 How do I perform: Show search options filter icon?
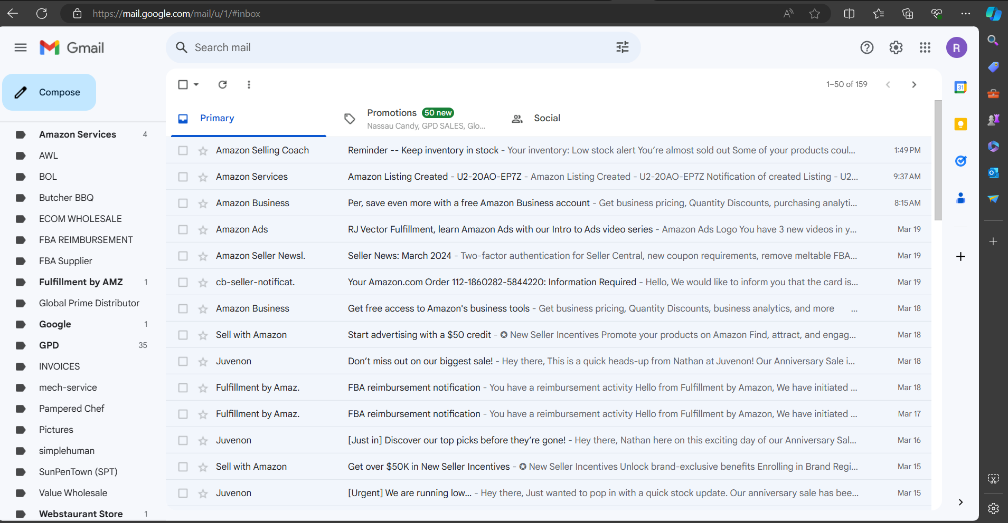(x=623, y=47)
